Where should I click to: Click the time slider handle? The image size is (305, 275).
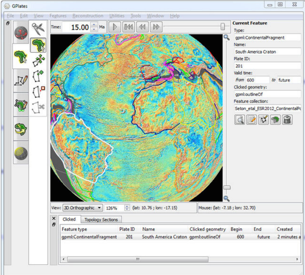pos(223,27)
